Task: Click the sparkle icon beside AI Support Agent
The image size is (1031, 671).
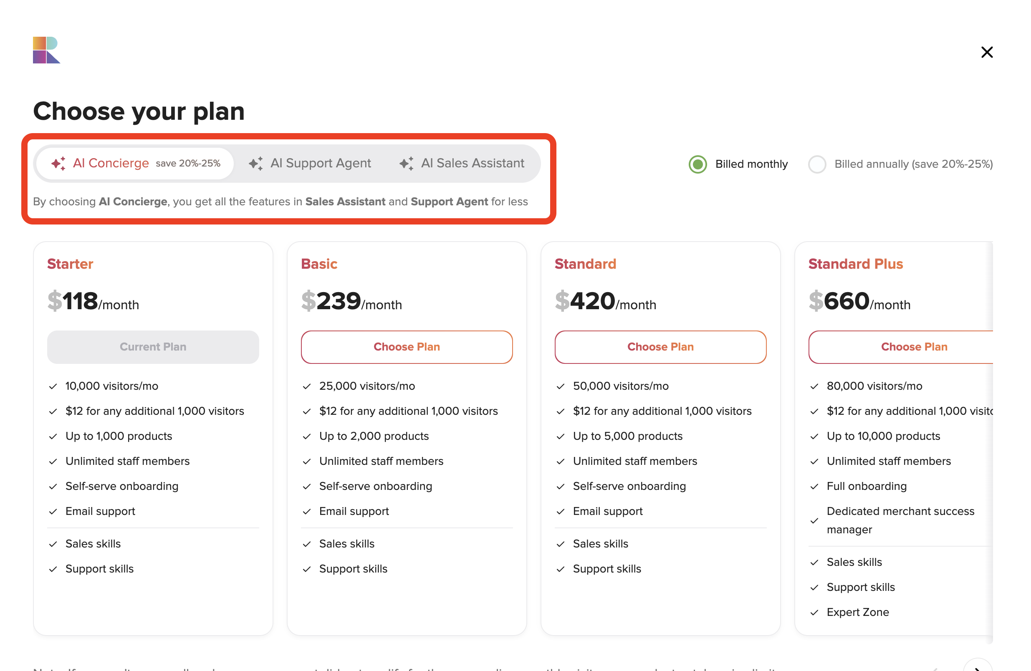Action: point(255,163)
